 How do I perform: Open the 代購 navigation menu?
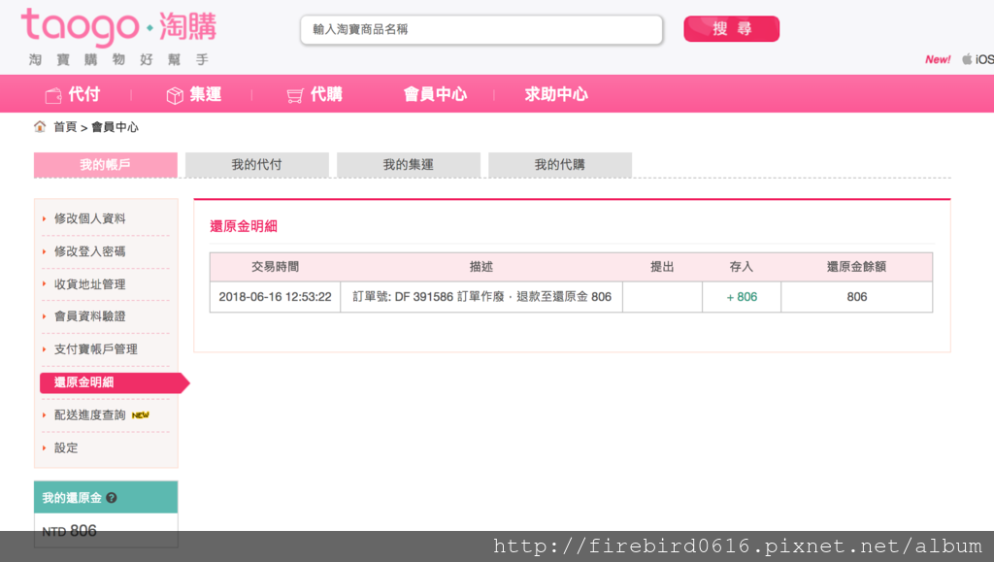coord(326,94)
